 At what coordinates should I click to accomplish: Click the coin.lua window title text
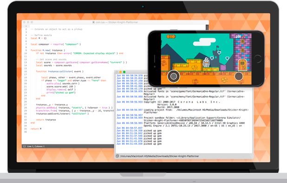coord(117,22)
